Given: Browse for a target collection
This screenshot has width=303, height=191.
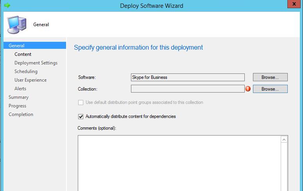Looking at the screenshot, I should 270,89.
